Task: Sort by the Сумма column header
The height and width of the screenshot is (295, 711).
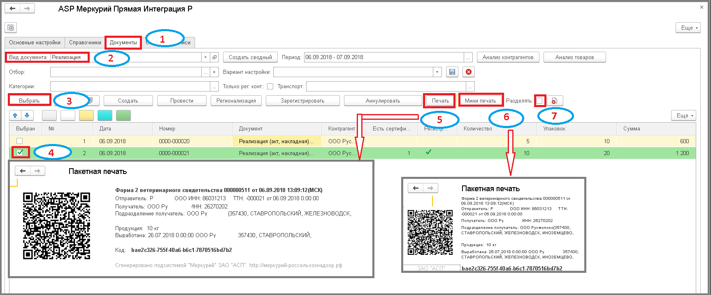Action: [656, 129]
